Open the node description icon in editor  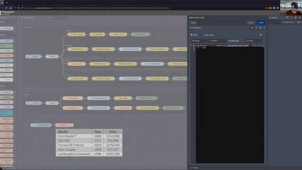click(256, 28)
